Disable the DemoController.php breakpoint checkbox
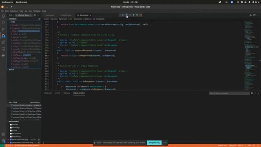Viewport: 261px width, 147px height. pyautogui.click(x=11, y=140)
